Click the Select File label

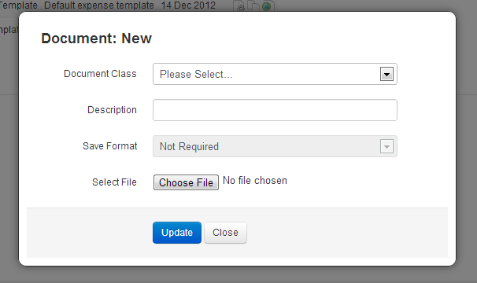click(114, 182)
